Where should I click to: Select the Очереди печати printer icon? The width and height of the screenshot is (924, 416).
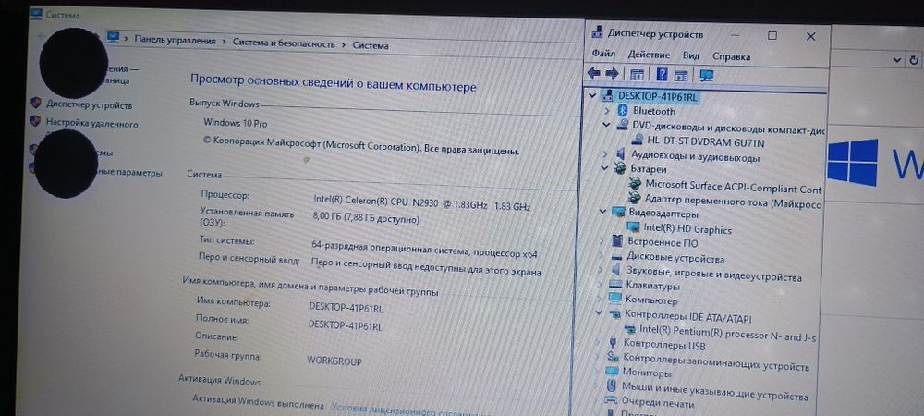612,400
